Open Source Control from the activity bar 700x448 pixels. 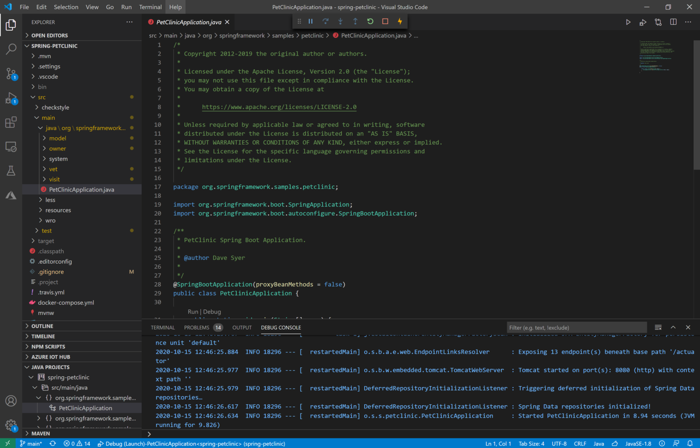pos(11,73)
